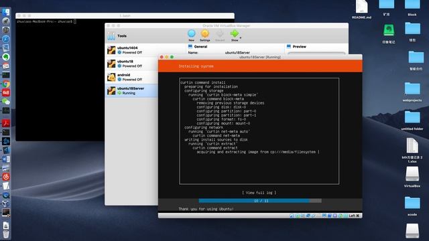Open Trash in the Dock
This screenshot has height=241, width=429.
click(x=6, y=234)
